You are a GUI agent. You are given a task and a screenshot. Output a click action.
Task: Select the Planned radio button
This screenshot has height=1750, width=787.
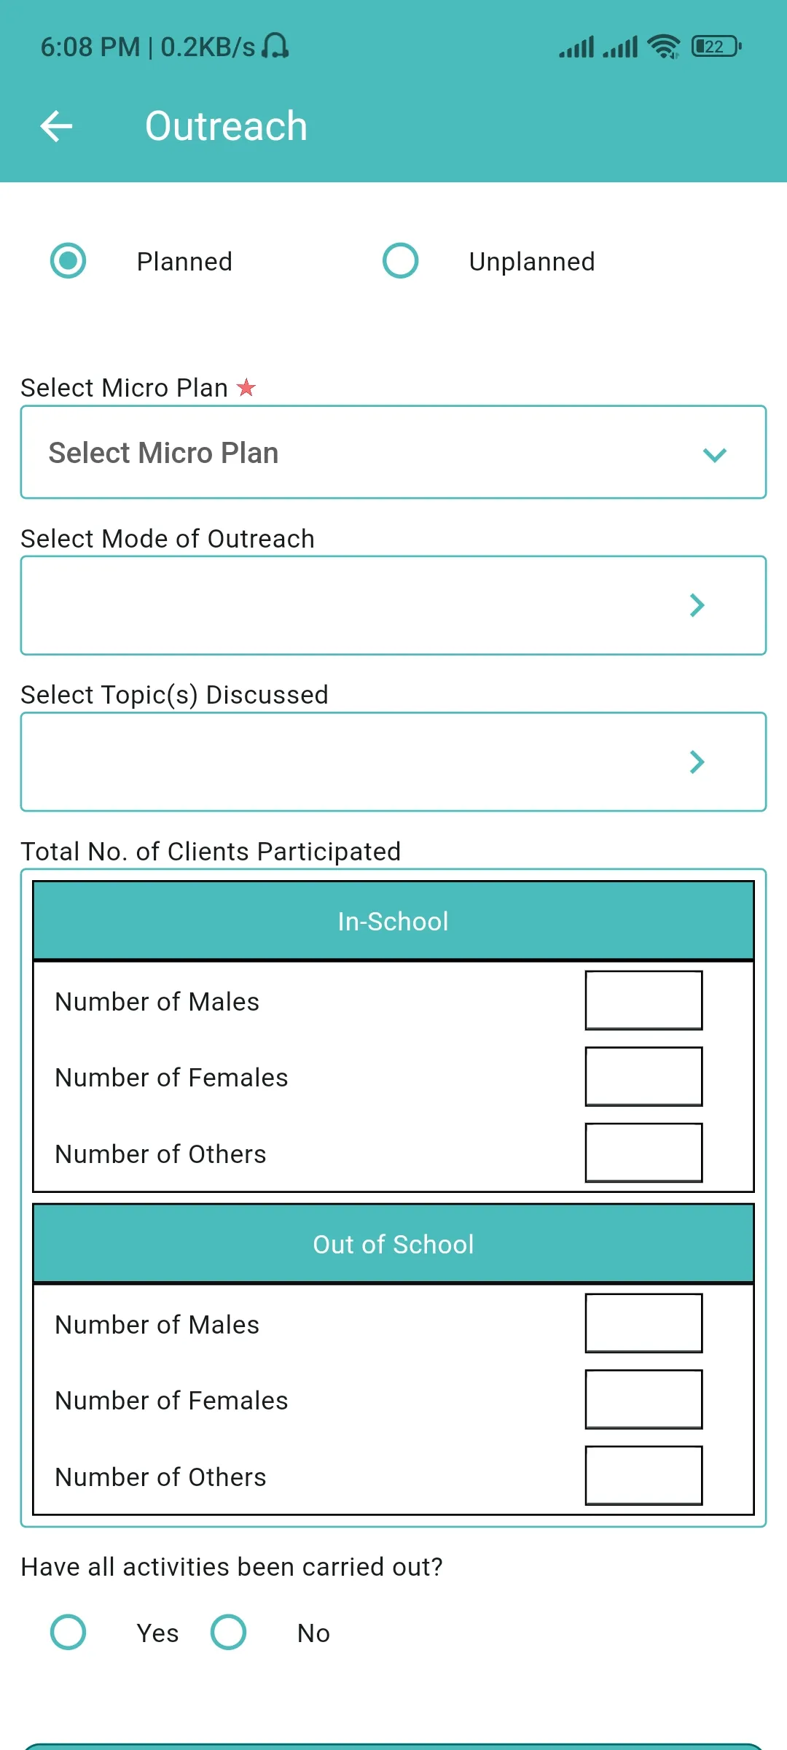point(68,261)
